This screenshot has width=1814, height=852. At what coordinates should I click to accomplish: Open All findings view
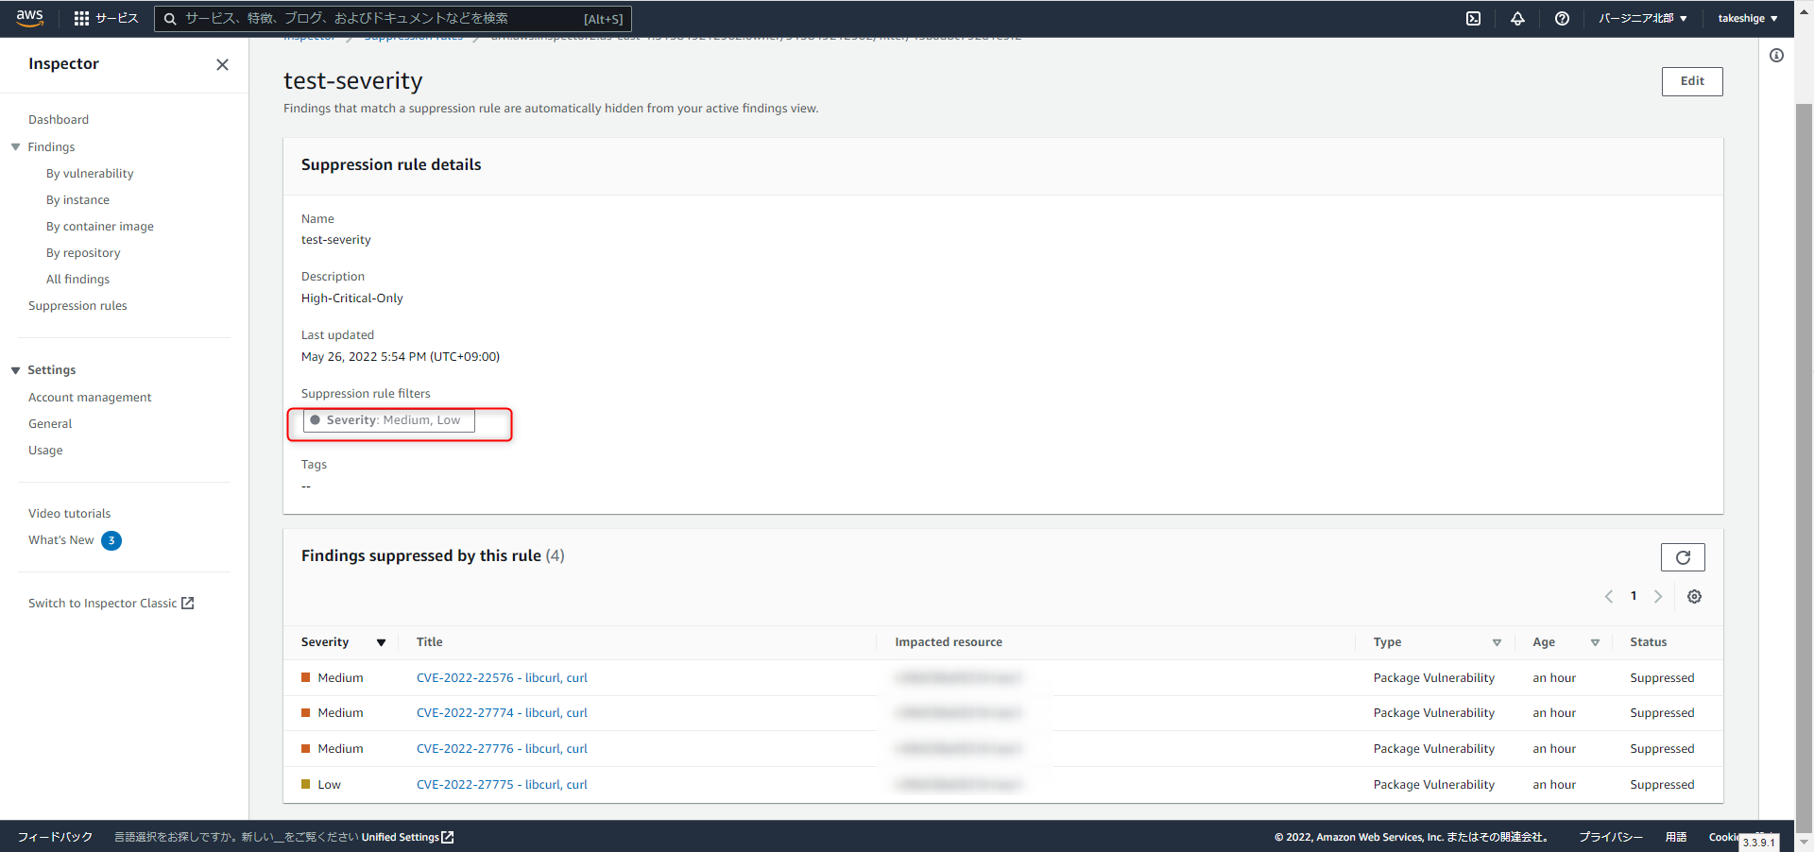pos(77,280)
